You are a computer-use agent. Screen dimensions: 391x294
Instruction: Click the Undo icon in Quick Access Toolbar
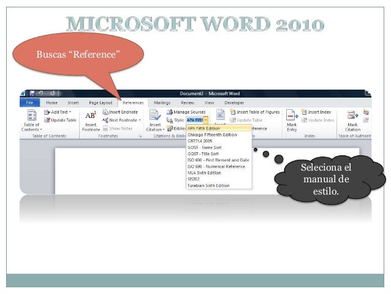click(x=40, y=93)
